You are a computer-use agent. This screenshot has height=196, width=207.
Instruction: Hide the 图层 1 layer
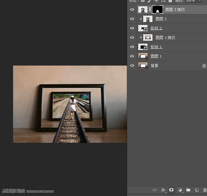[132, 56]
